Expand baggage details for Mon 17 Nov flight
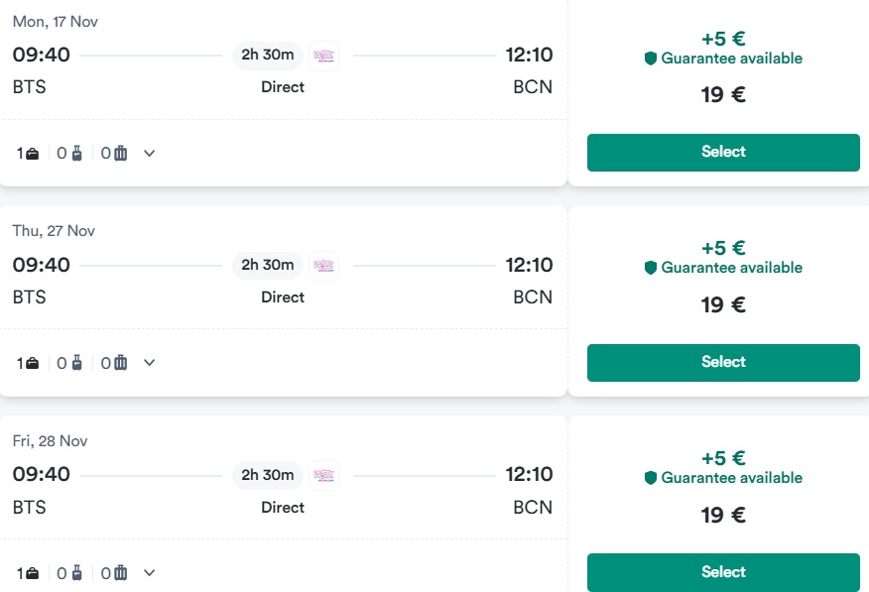This screenshot has width=869, height=592. [149, 154]
